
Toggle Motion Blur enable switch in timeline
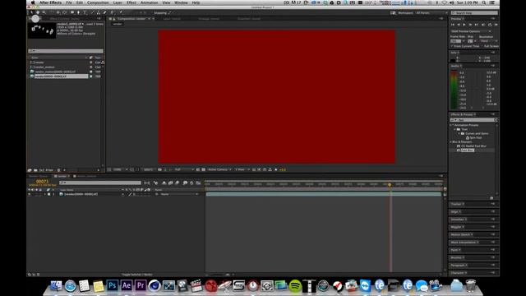tap(178, 183)
